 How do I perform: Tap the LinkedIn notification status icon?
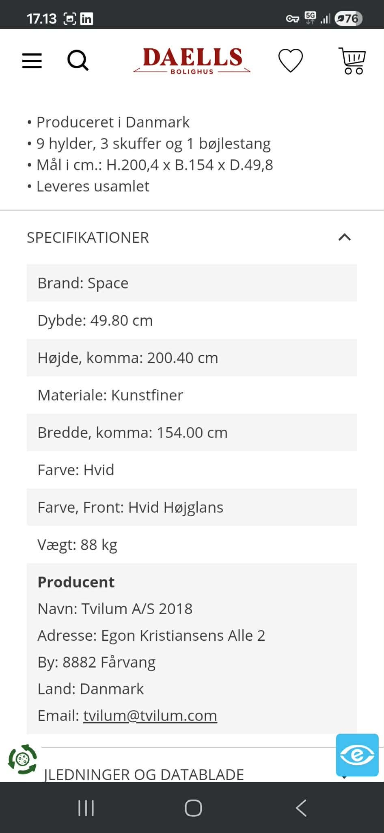tap(86, 19)
